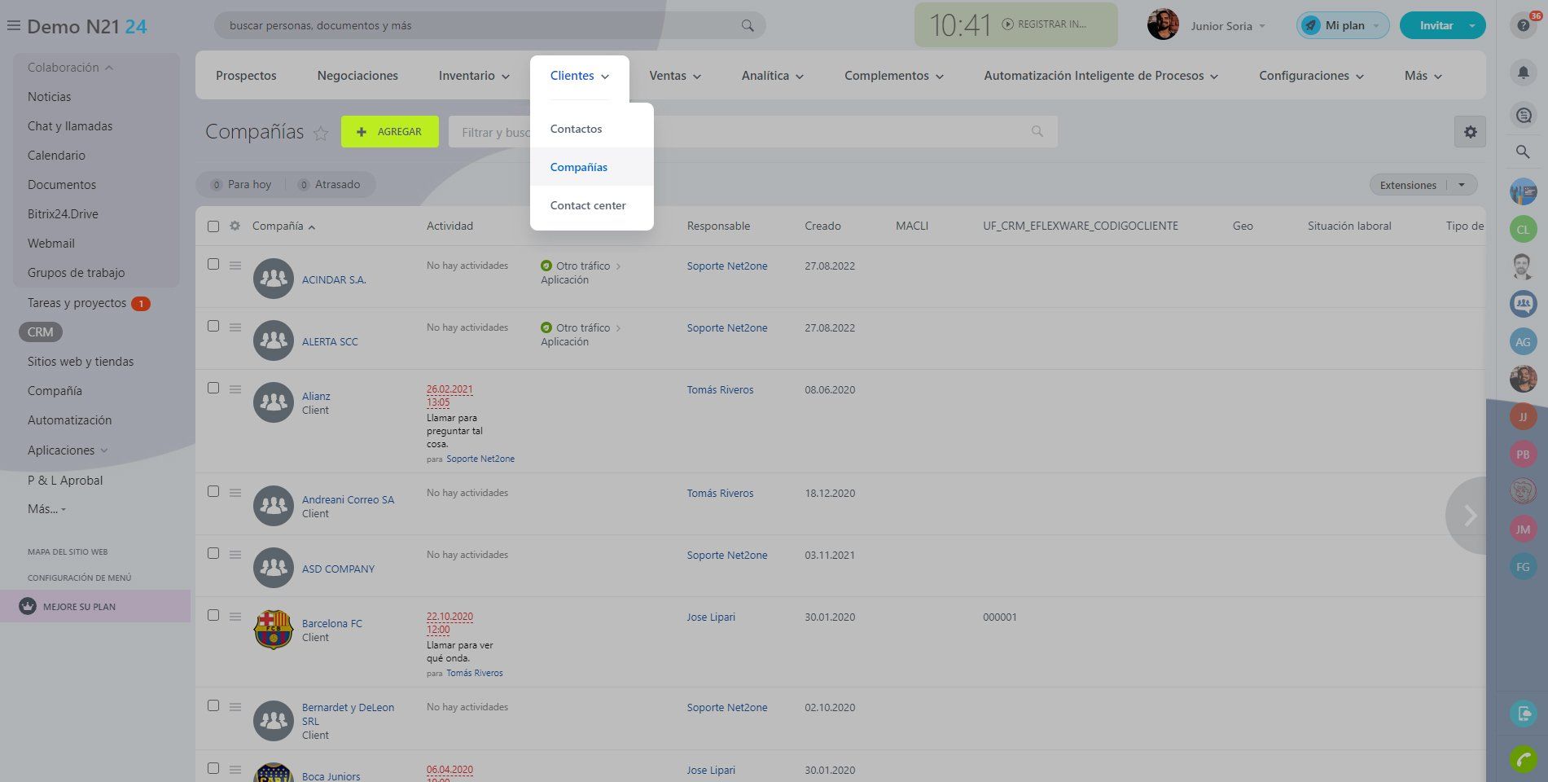
Task: Click the search magnifier in top search bar
Action: click(748, 26)
